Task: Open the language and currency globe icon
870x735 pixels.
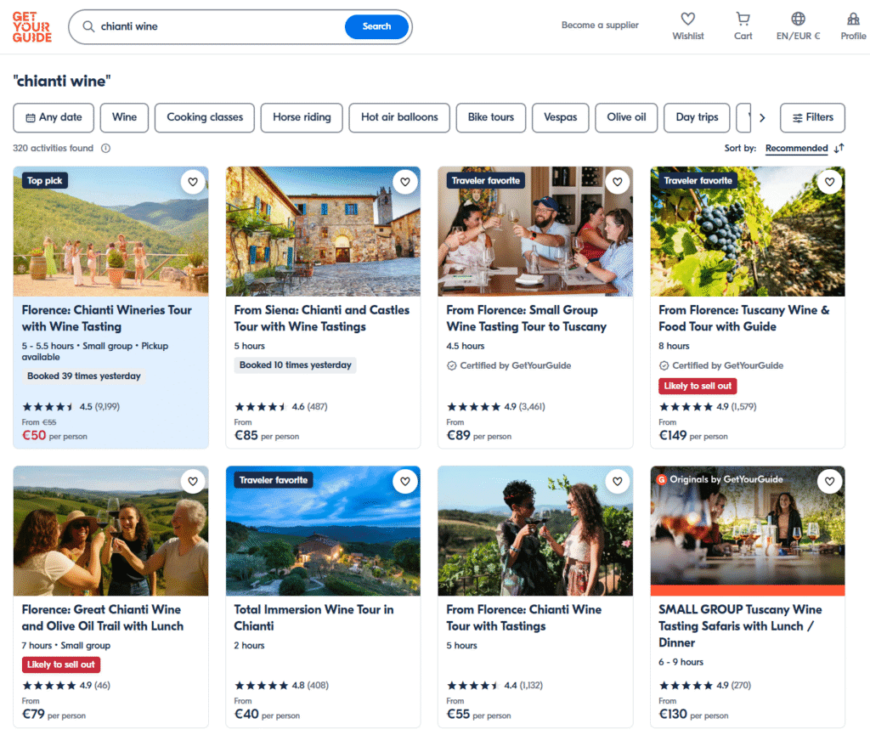Action: click(x=798, y=19)
